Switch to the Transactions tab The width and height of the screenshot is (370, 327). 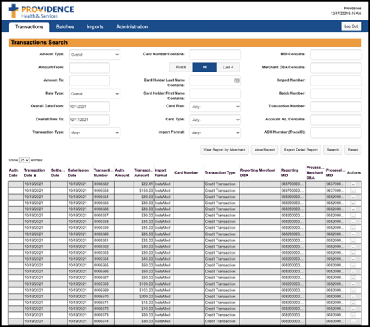pyautogui.click(x=29, y=27)
